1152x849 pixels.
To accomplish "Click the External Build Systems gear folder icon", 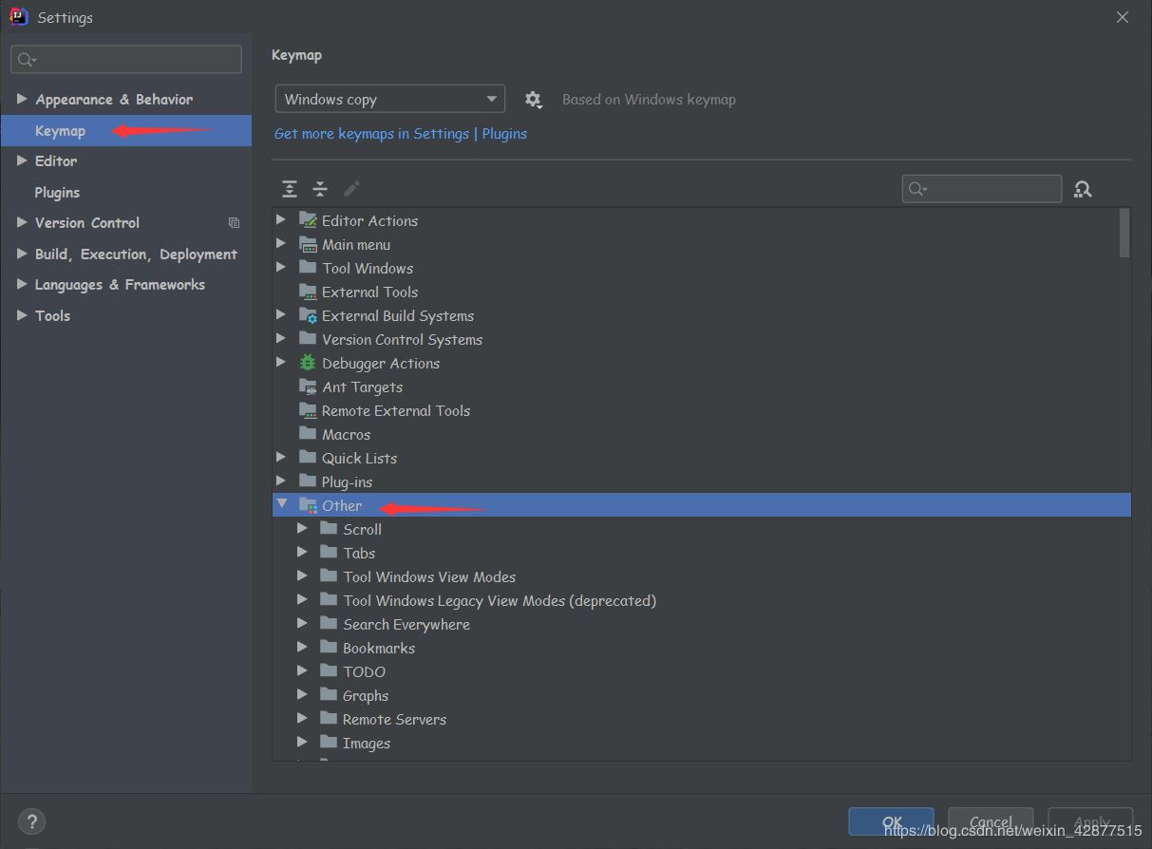I will (x=308, y=315).
